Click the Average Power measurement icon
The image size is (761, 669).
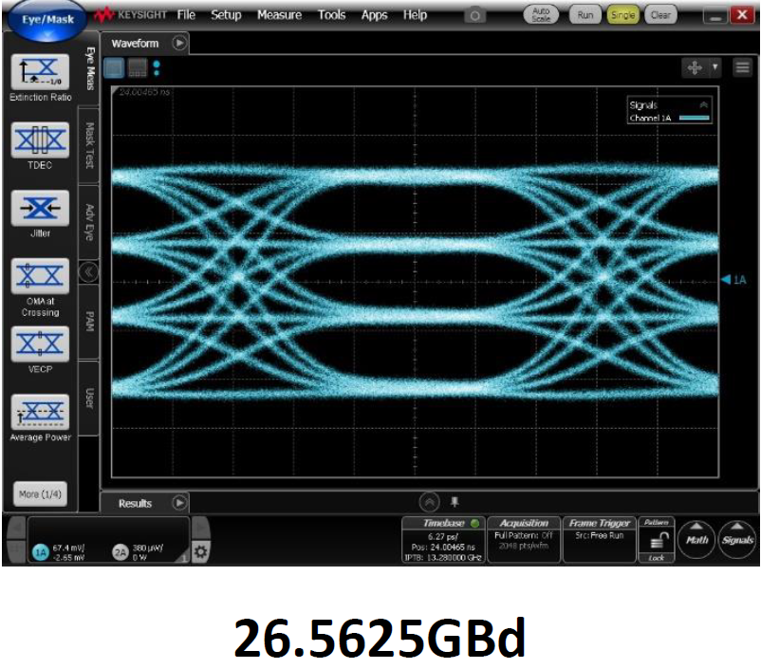[x=40, y=412]
